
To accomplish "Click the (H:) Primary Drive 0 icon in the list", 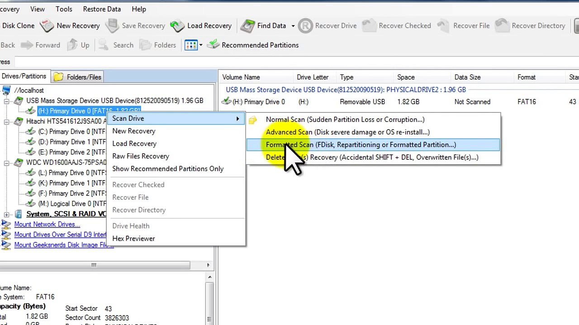I will pyautogui.click(x=226, y=102).
